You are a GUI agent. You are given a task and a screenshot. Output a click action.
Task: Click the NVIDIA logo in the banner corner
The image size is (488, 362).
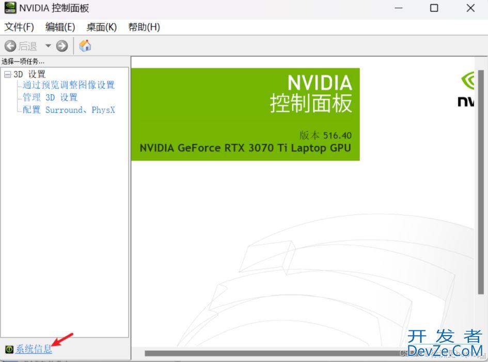[x=466, y=89]
